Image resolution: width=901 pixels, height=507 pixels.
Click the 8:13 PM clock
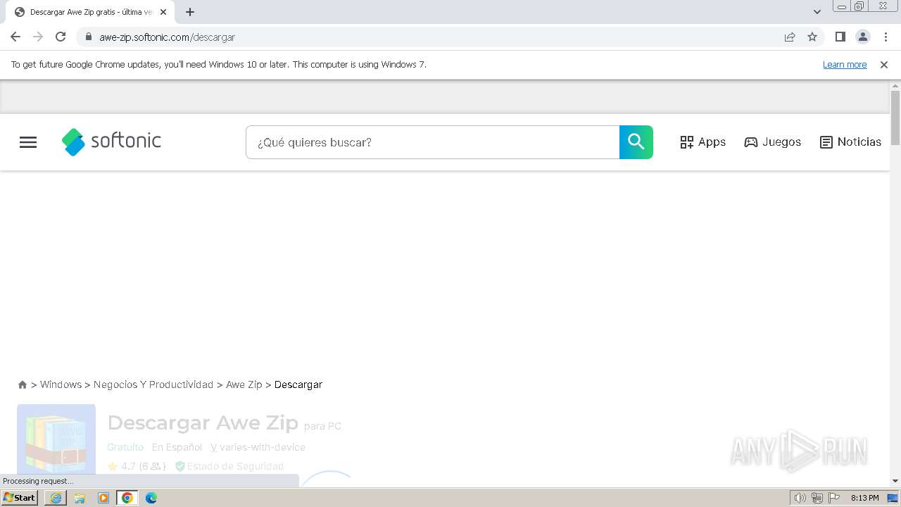pyautogui.click(x=865, y=498)
